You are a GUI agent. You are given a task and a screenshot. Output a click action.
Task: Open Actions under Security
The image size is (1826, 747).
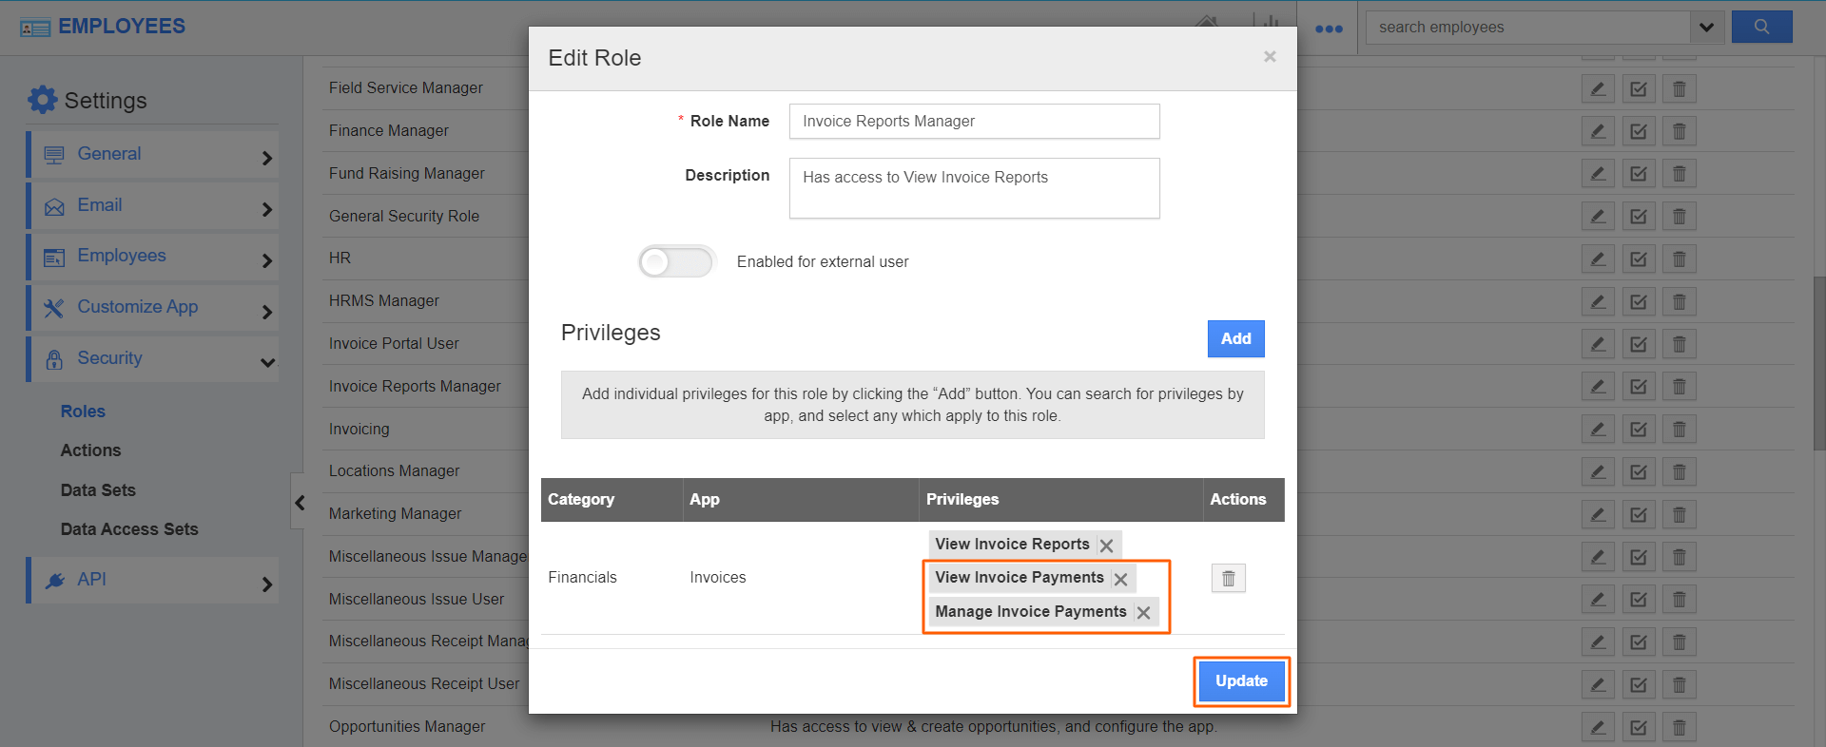point(90,450)
